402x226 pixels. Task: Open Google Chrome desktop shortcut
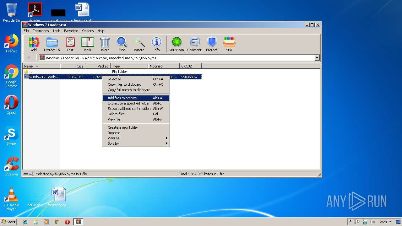(x=11, y=76)
